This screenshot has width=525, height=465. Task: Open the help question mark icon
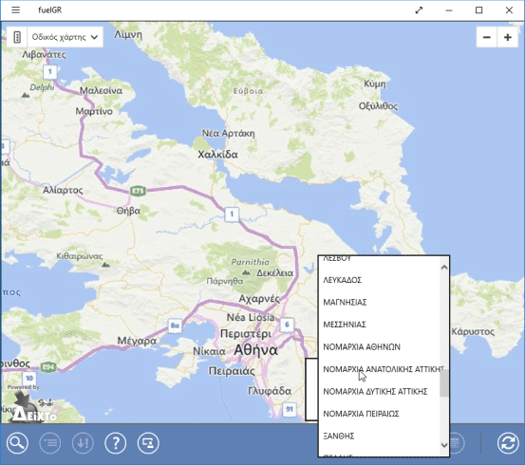click(116, 443)
